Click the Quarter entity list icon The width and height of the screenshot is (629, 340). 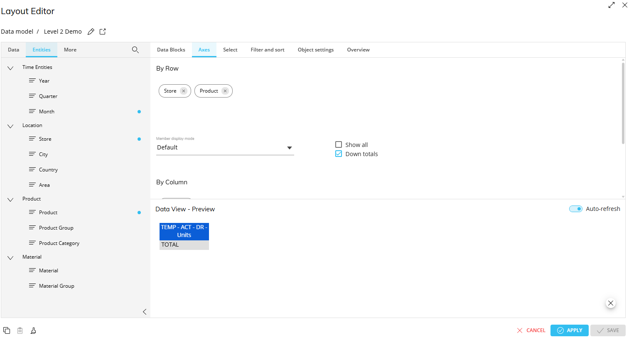click(32, 96)
